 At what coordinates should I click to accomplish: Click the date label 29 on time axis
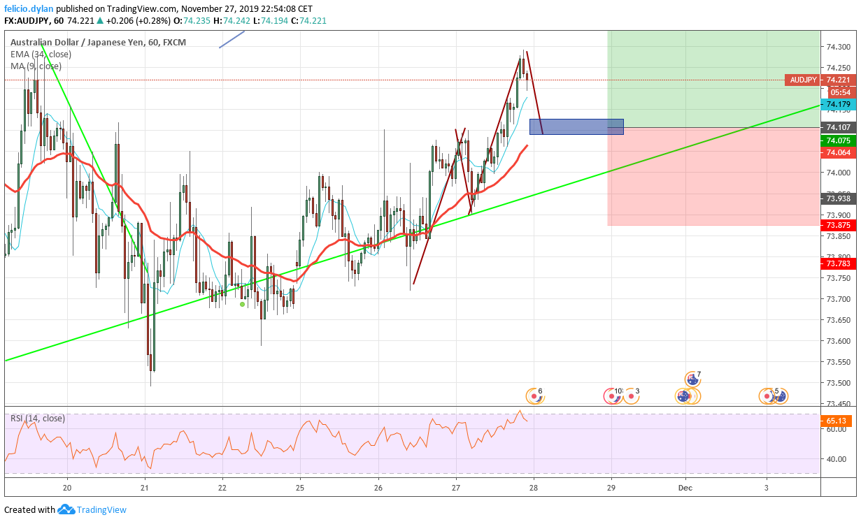[x=611, y=487]
